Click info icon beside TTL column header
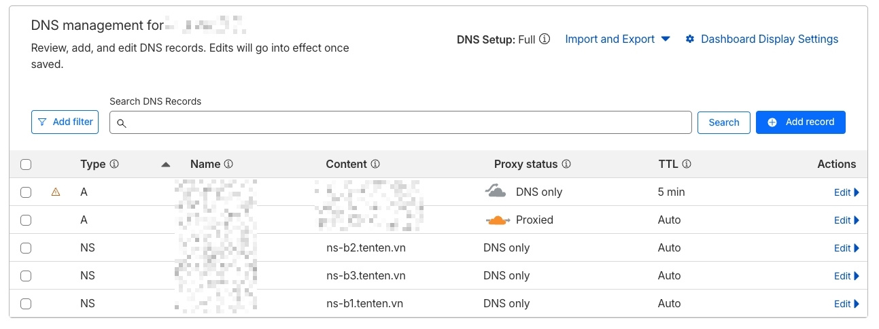This screenshot has height=329, width=879. click(687, 164)
